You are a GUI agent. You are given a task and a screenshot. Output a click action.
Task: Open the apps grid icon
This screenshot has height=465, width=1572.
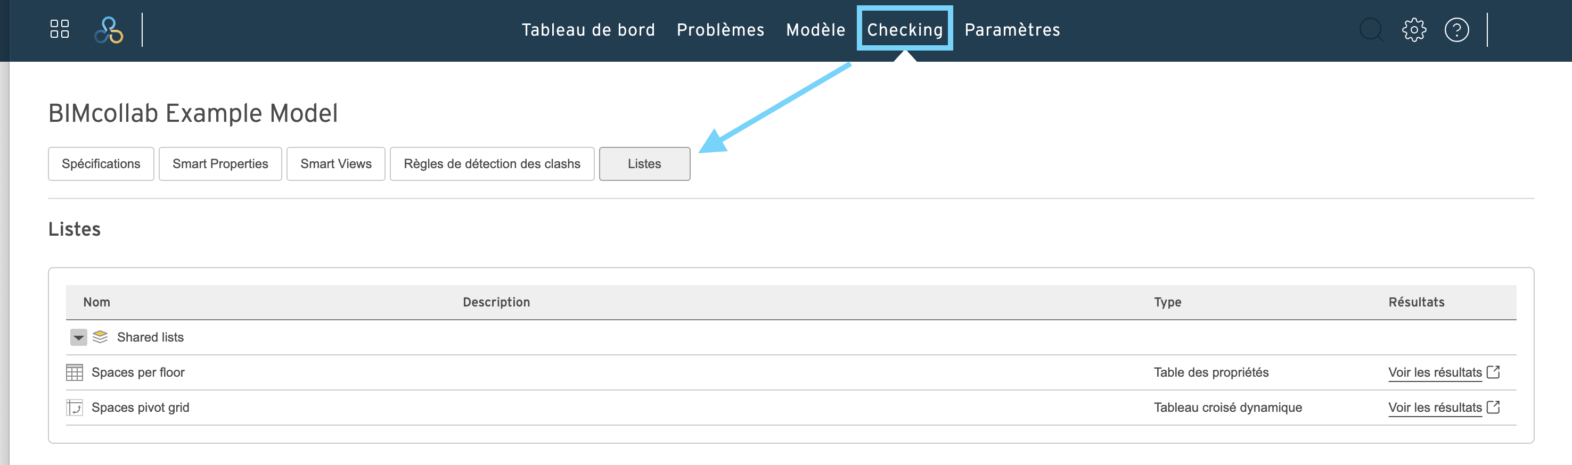tap(59, 29)
